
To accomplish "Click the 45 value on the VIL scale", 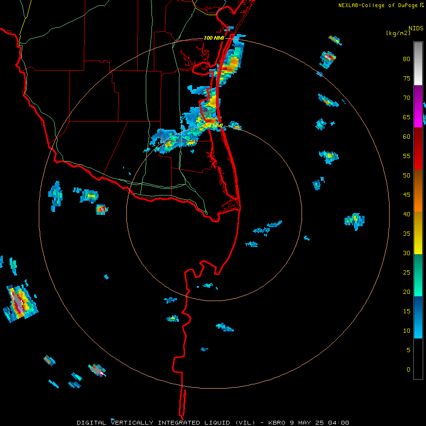I will (407, 195).
